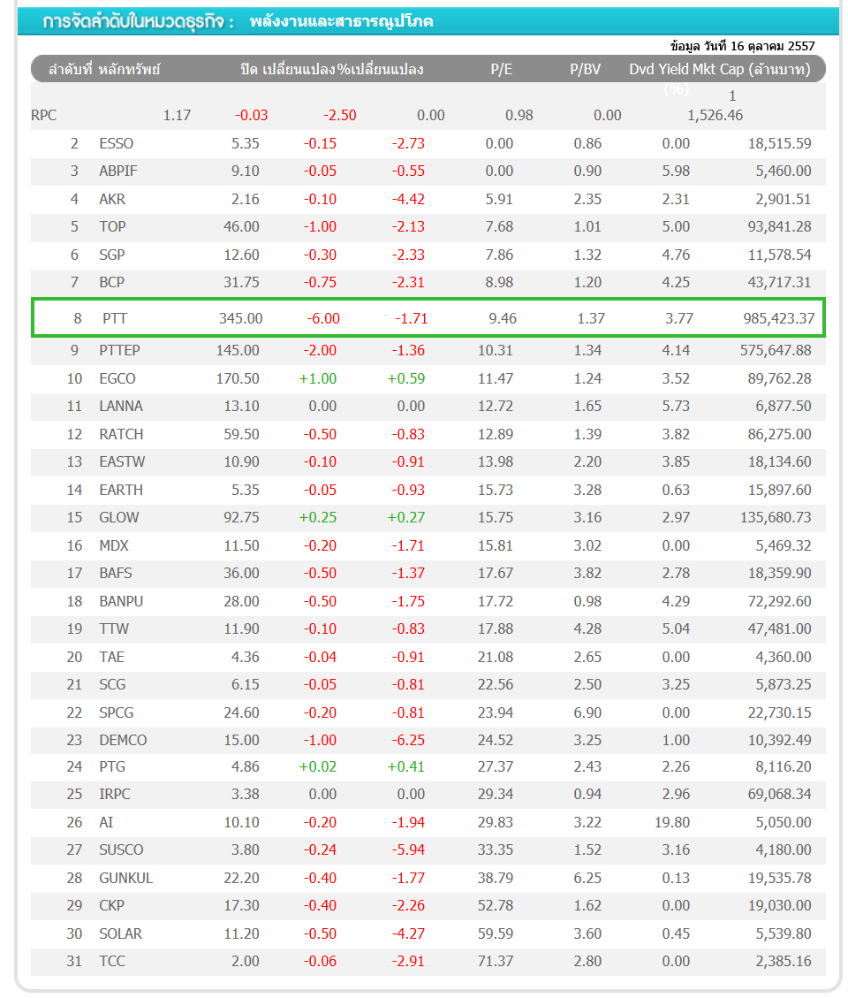The image size is (848, 998).
Task: Click the P/BV column header
Action: 585,69
